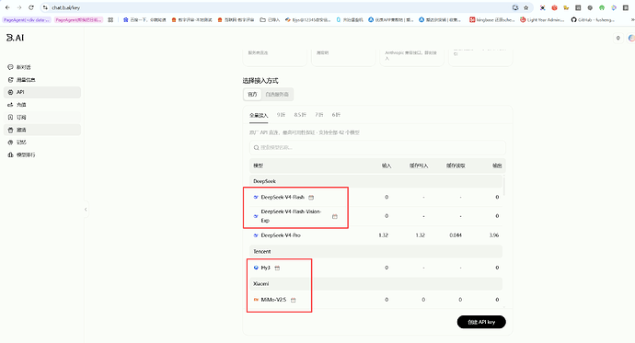Switch to the 自选服务商 access mode
The image size is (635, 343).
click(277, 94)
